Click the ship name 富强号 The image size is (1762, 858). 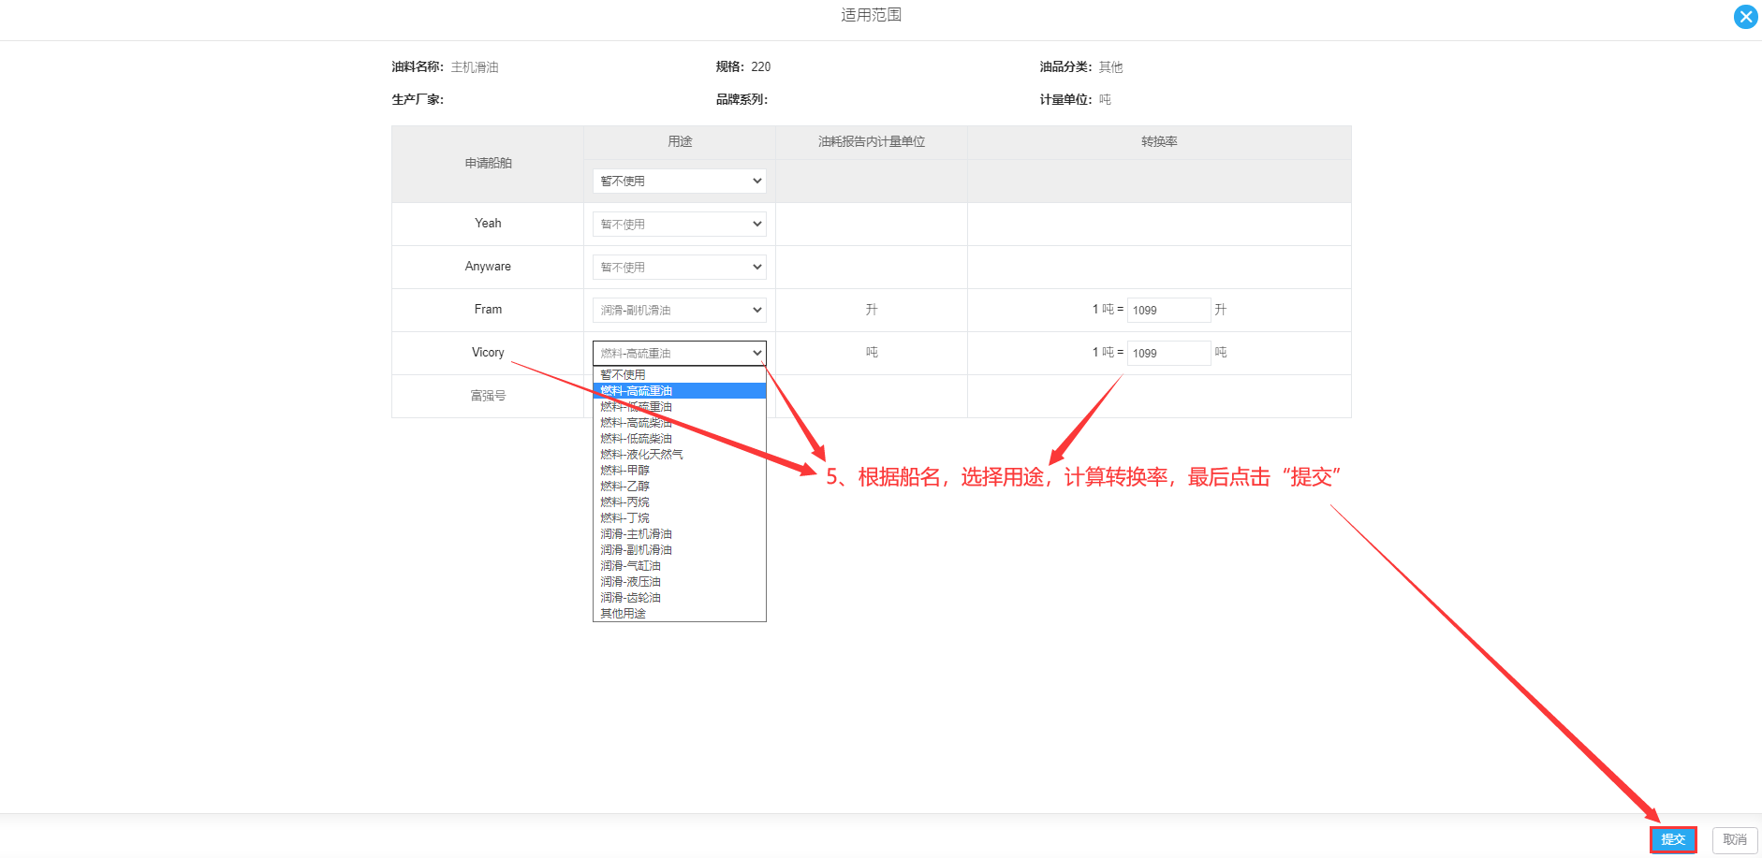point(488,396)
